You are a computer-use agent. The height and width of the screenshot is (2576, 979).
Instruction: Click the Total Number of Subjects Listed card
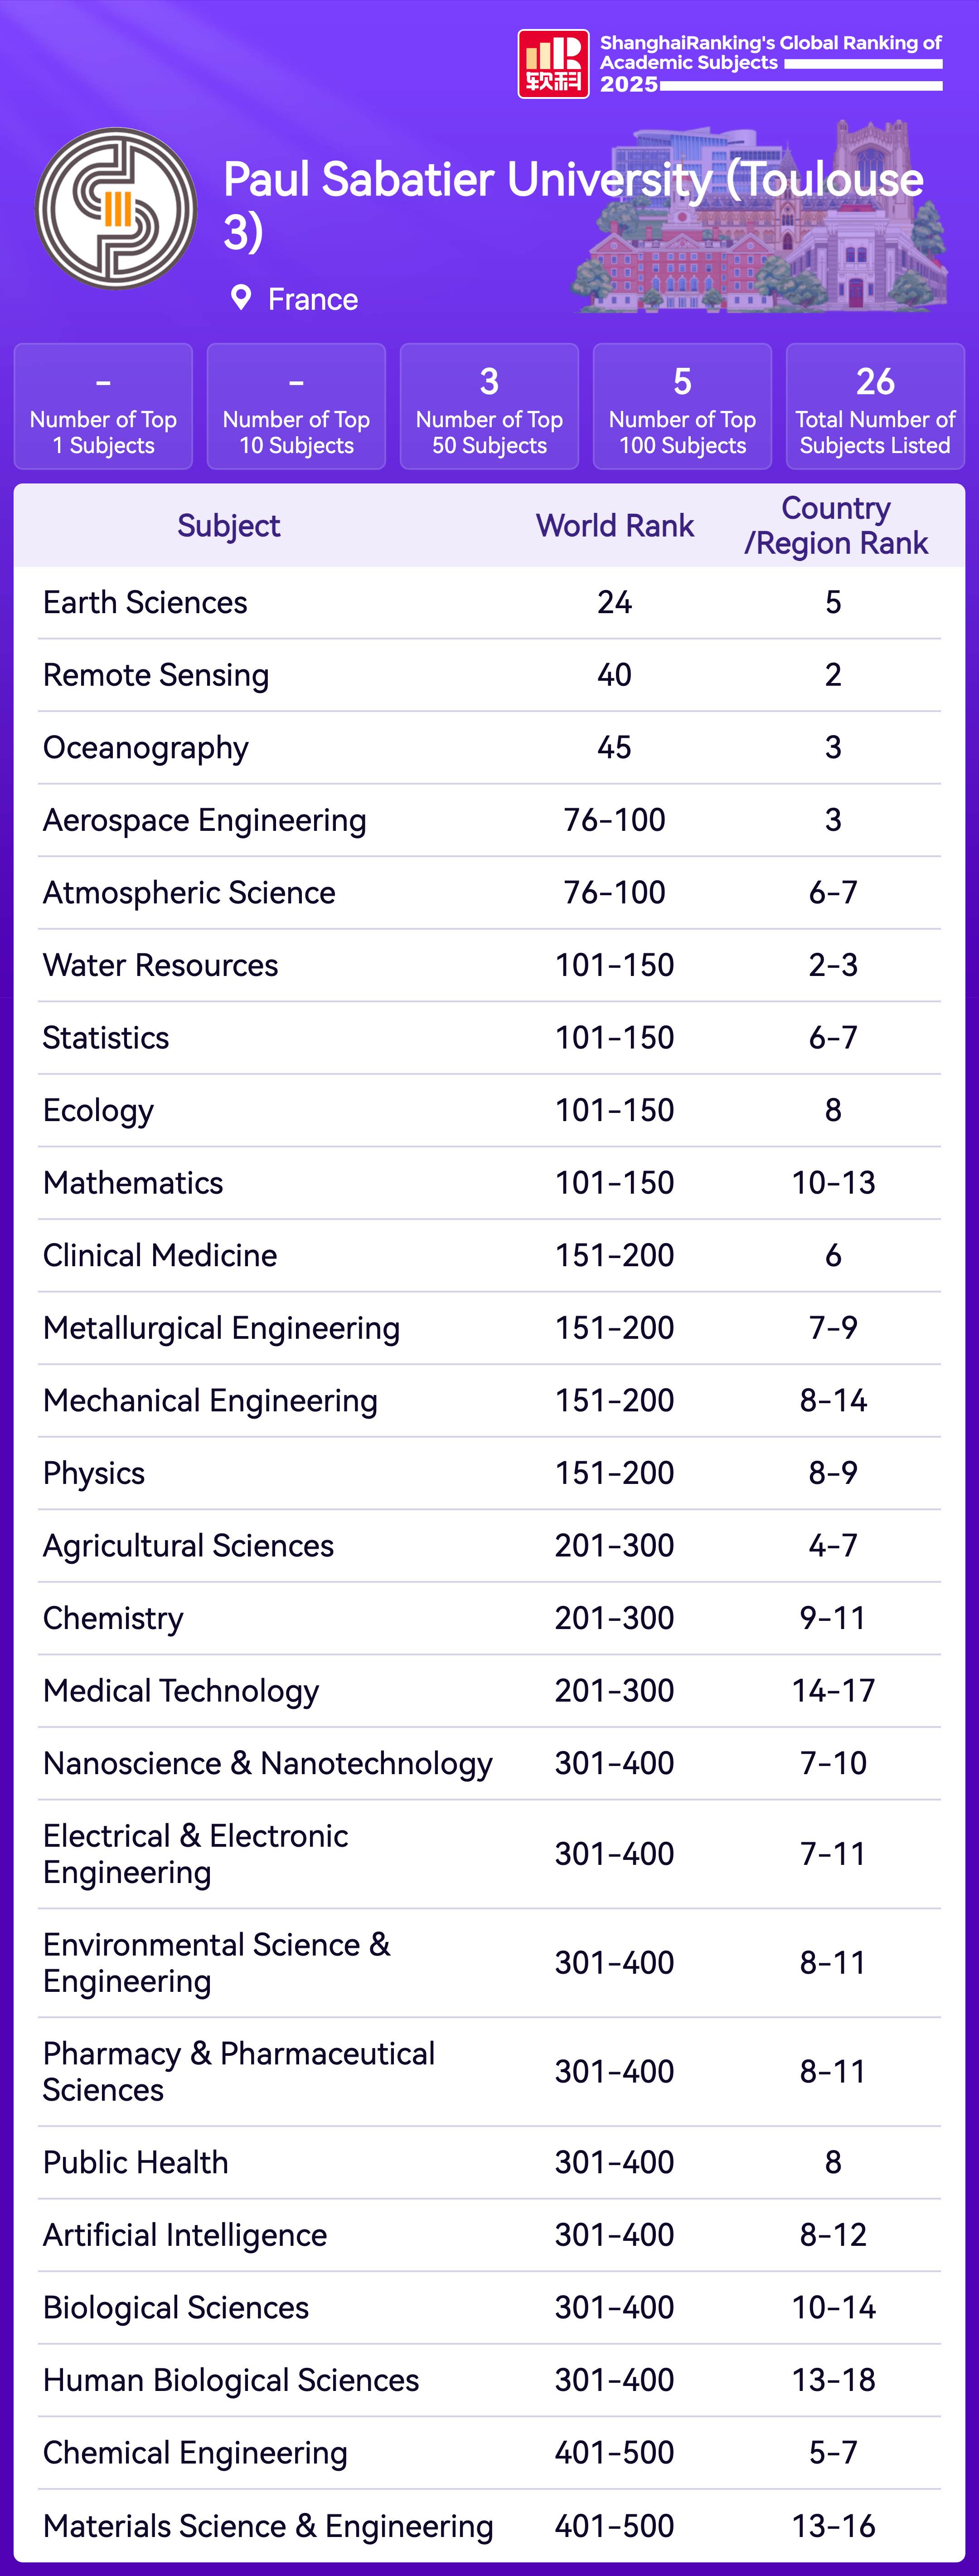click(x=875, y=407)
